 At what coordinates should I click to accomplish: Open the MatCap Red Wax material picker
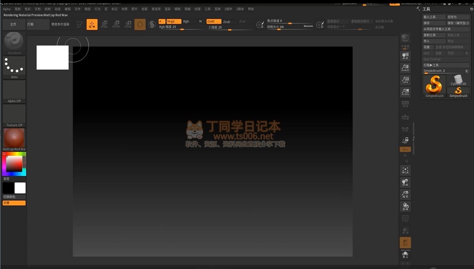14,138
